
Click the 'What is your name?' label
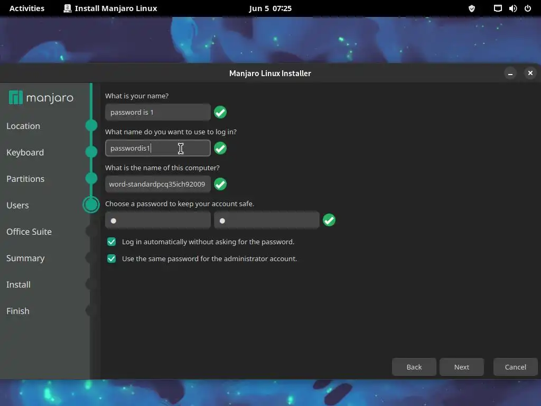click(x=137, y=96)
